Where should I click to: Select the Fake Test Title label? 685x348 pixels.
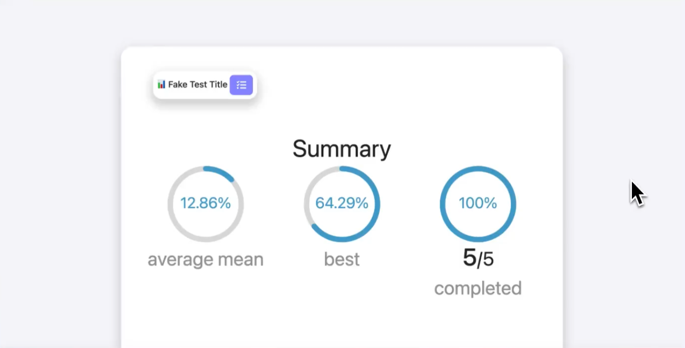click(198, 85)
